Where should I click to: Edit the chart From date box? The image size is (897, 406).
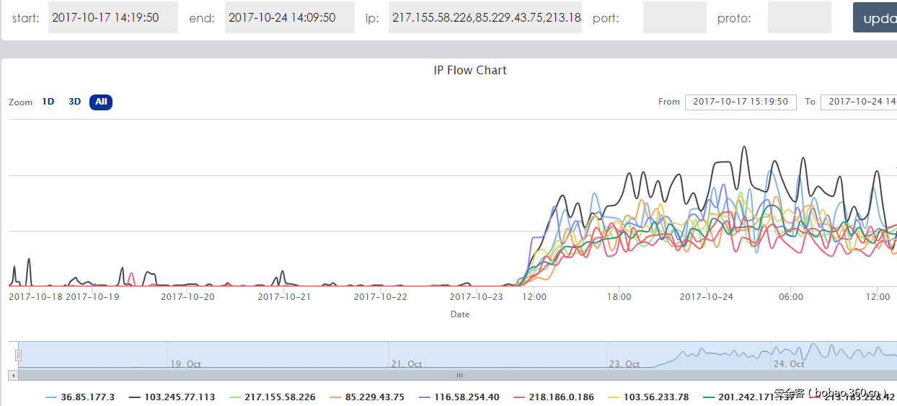point(741,102)
